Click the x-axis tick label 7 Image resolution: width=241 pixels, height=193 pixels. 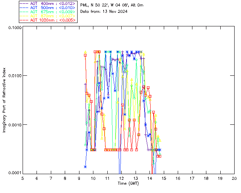[51, 178]
